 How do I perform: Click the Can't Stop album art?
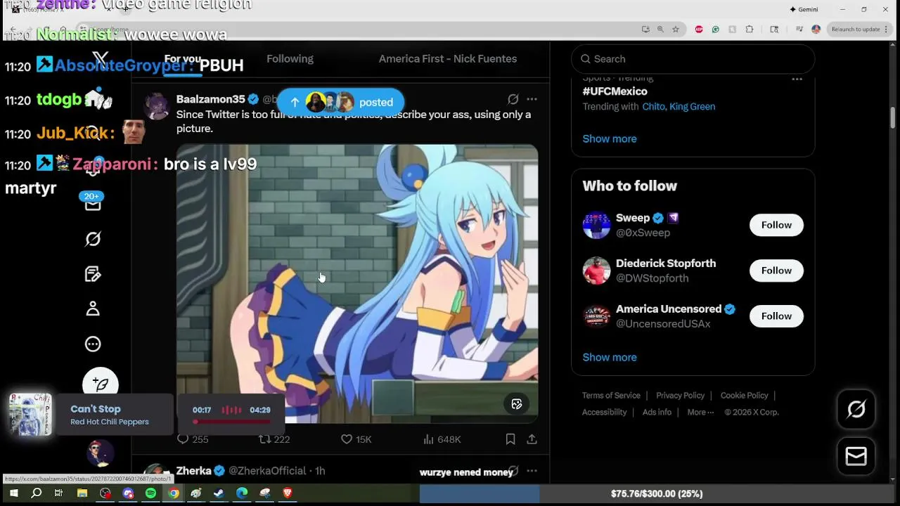click(x=30, y=415)
